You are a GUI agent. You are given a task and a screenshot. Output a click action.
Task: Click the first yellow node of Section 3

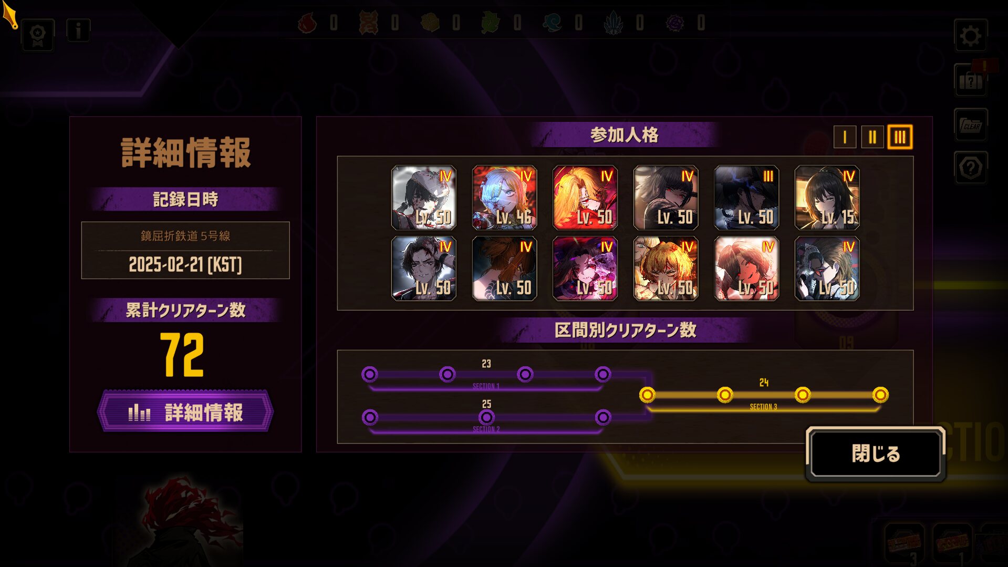(x=647, y=395)
